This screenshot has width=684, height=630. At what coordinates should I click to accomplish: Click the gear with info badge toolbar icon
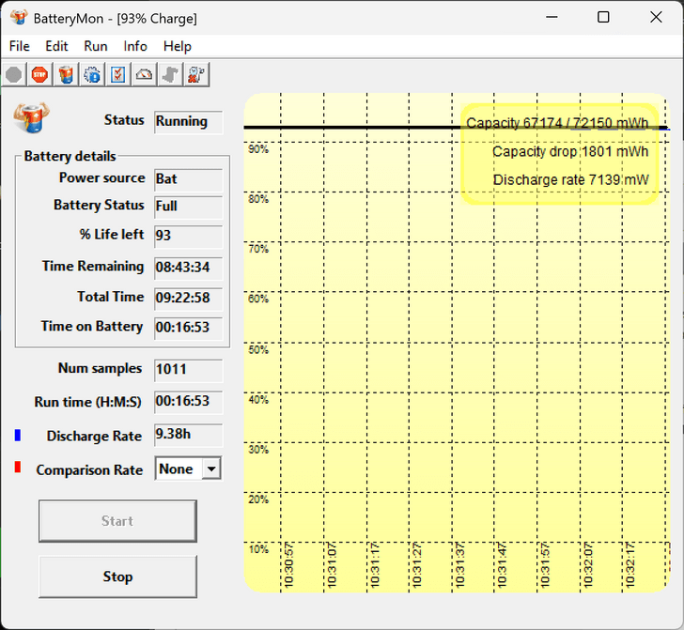tap(92, 75)
